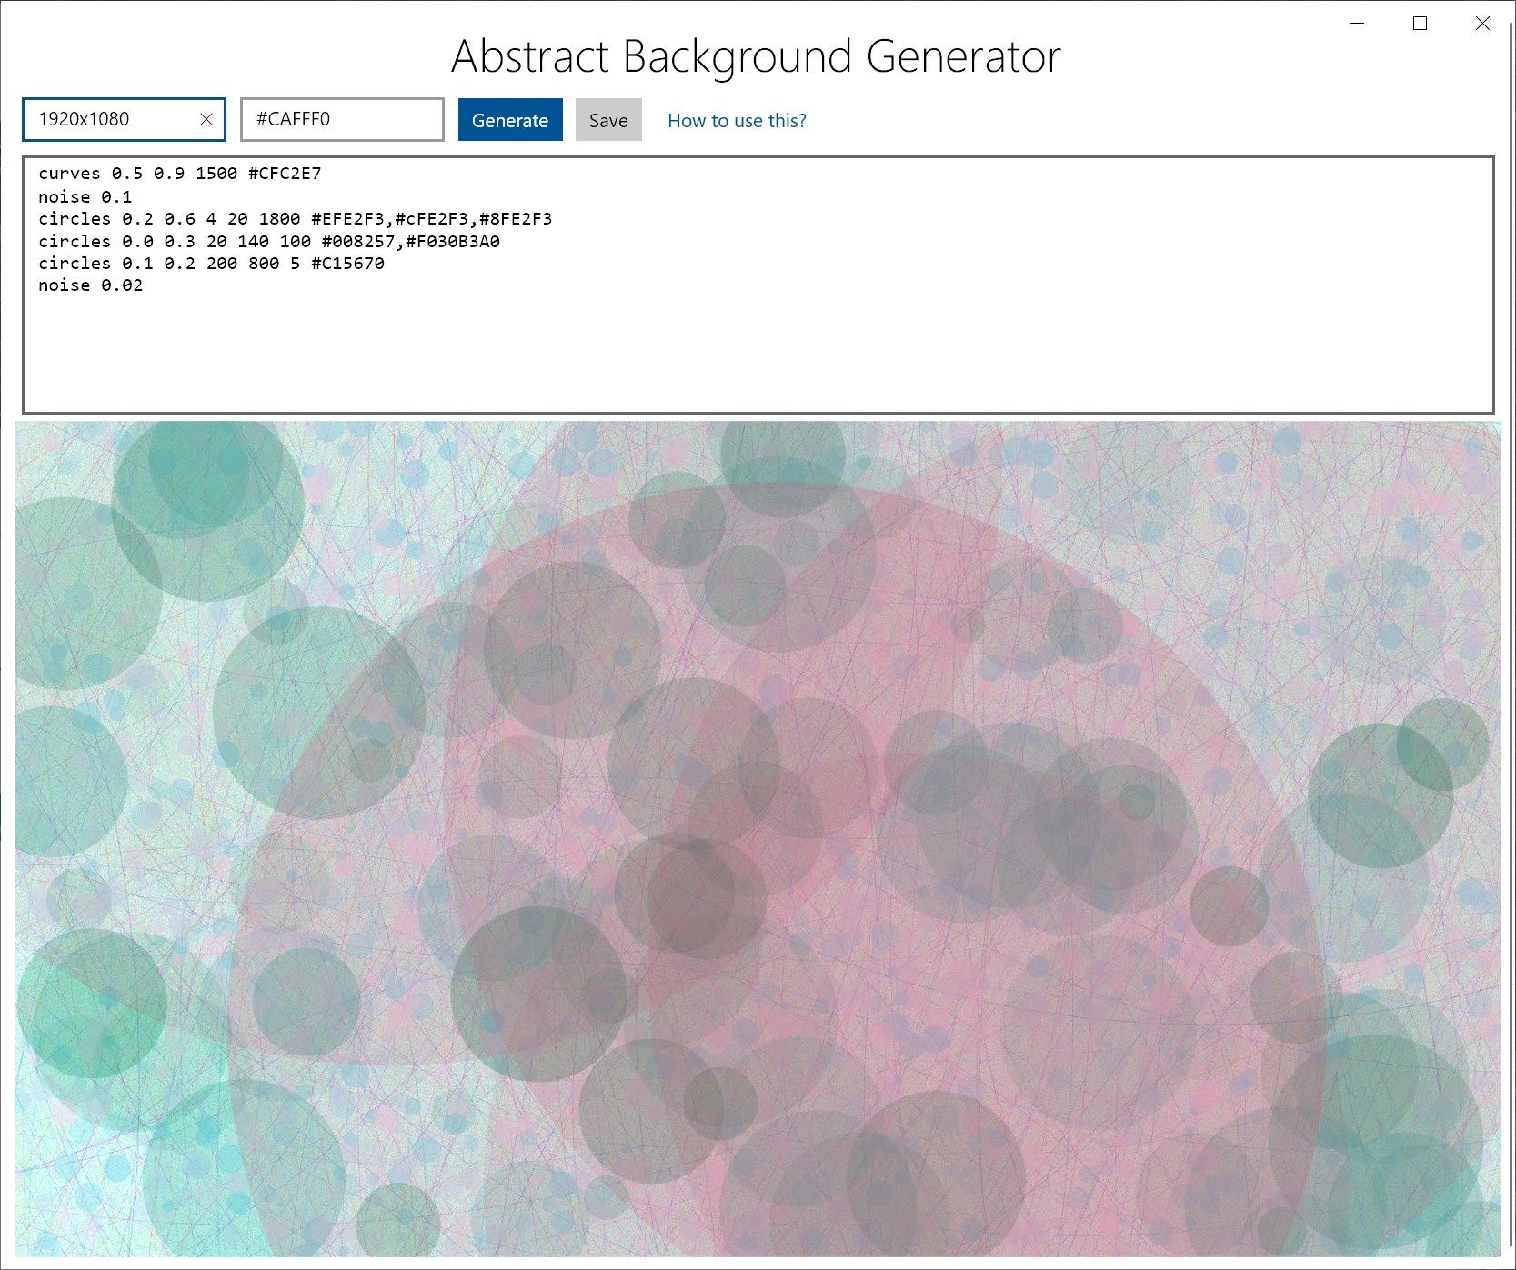This screenshot has height=1270, width=1516.
Task: Close the Abstract Background Generator window
Action: pos(1482,24)
